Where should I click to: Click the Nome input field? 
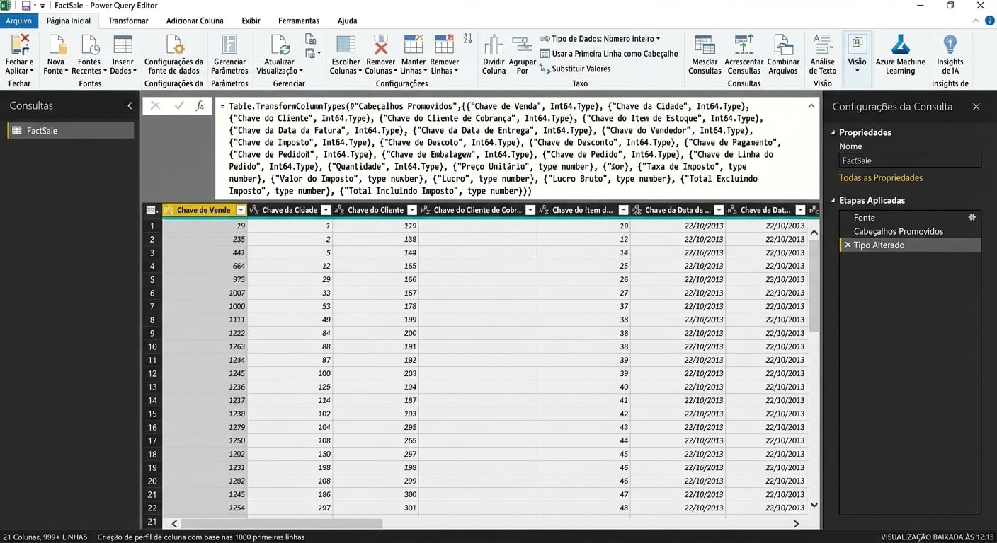coord(909,160)
